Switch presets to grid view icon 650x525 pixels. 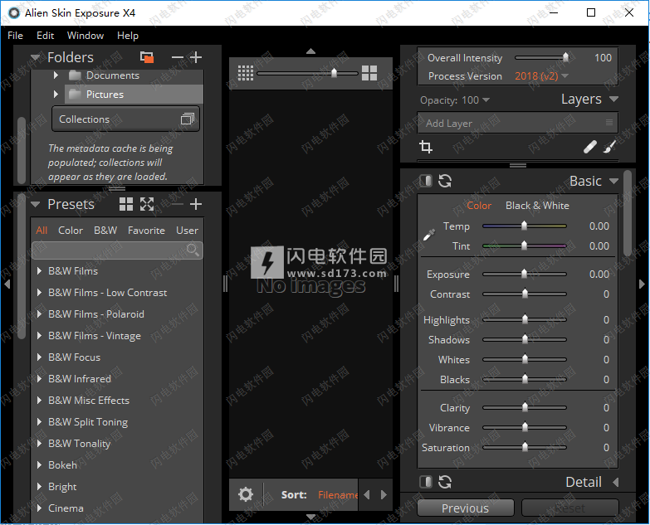point(126,204)
